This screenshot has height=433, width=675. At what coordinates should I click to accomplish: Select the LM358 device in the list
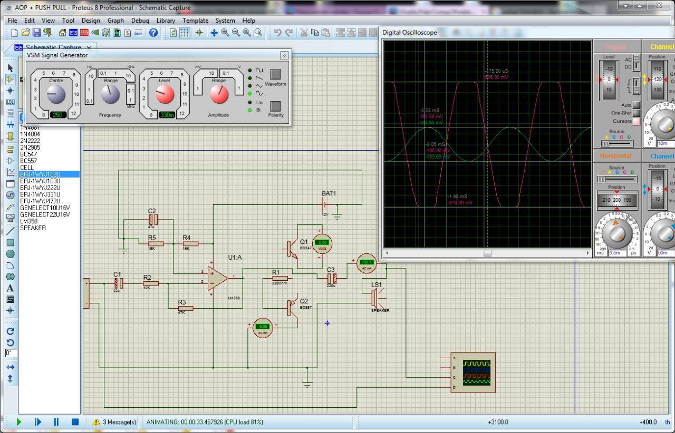28,221
